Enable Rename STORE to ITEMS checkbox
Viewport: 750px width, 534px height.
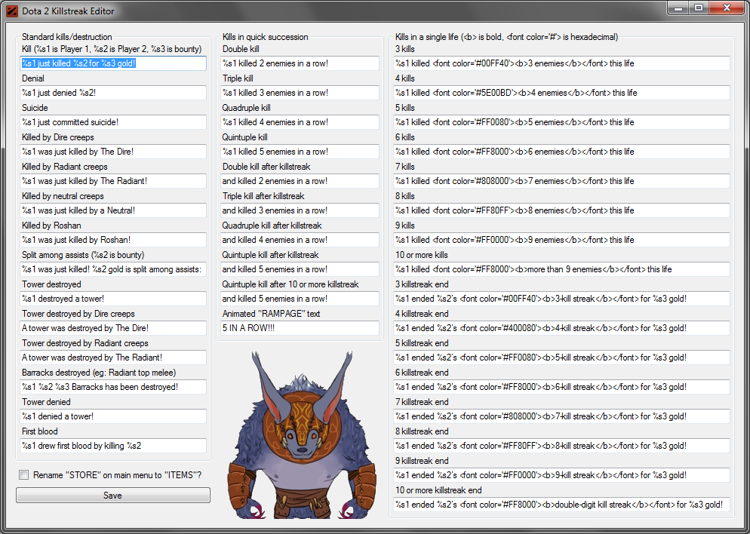pos(23,475)
